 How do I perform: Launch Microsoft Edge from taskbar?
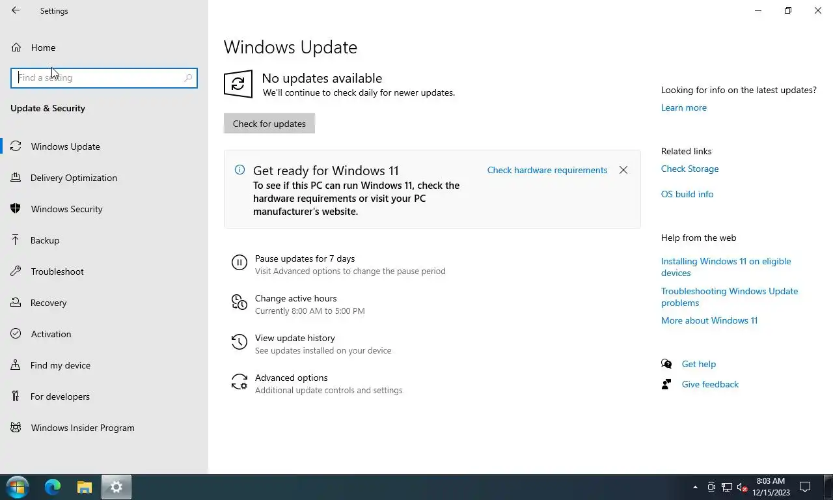click(x=53, y=487)
